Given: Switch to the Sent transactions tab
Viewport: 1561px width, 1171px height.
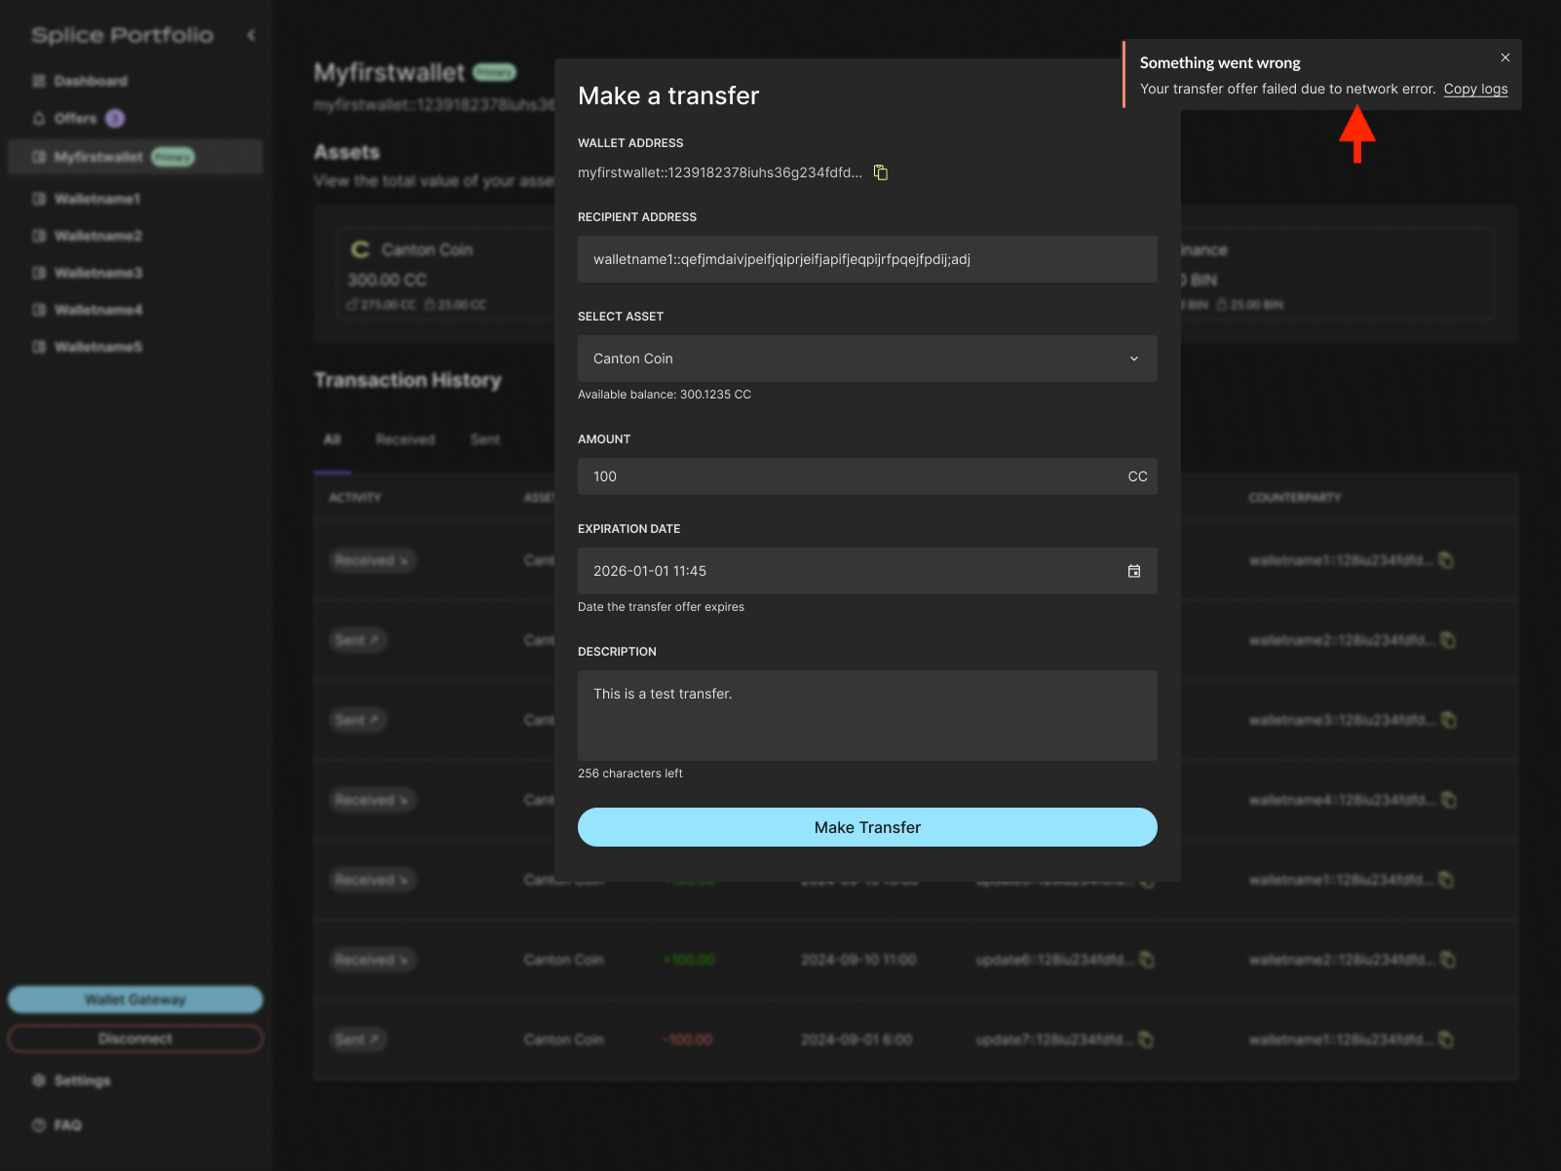Looking at the screenshot, I should click(485, 439).
